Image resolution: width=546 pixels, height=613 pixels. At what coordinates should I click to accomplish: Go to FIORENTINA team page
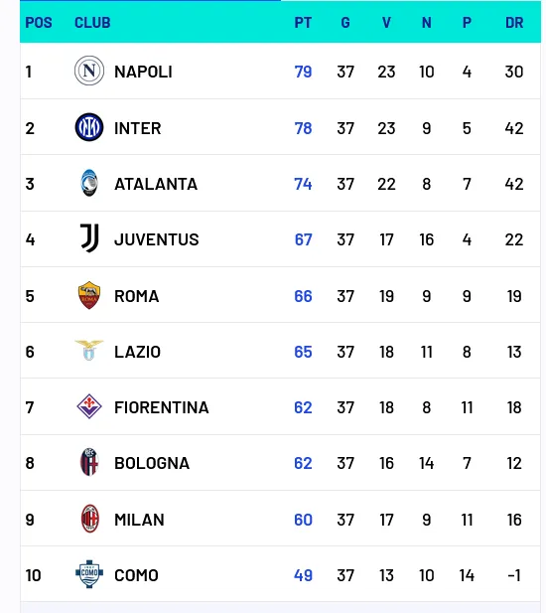[161, 407]
